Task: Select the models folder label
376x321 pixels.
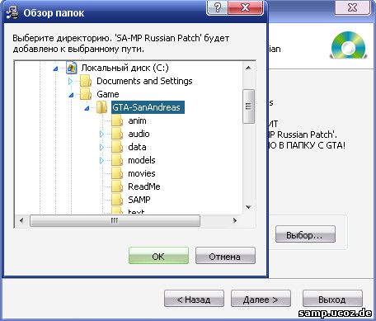Action: [x=142, y=160]
